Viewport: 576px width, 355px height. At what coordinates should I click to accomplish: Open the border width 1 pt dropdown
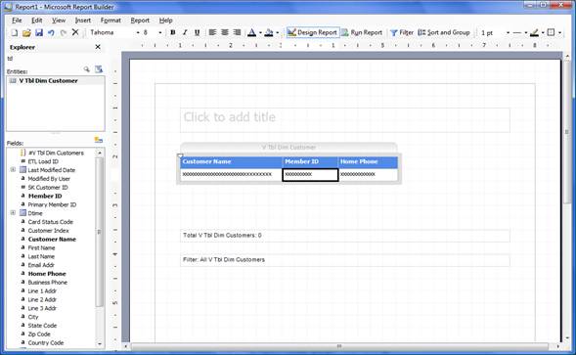coord(509,32)
